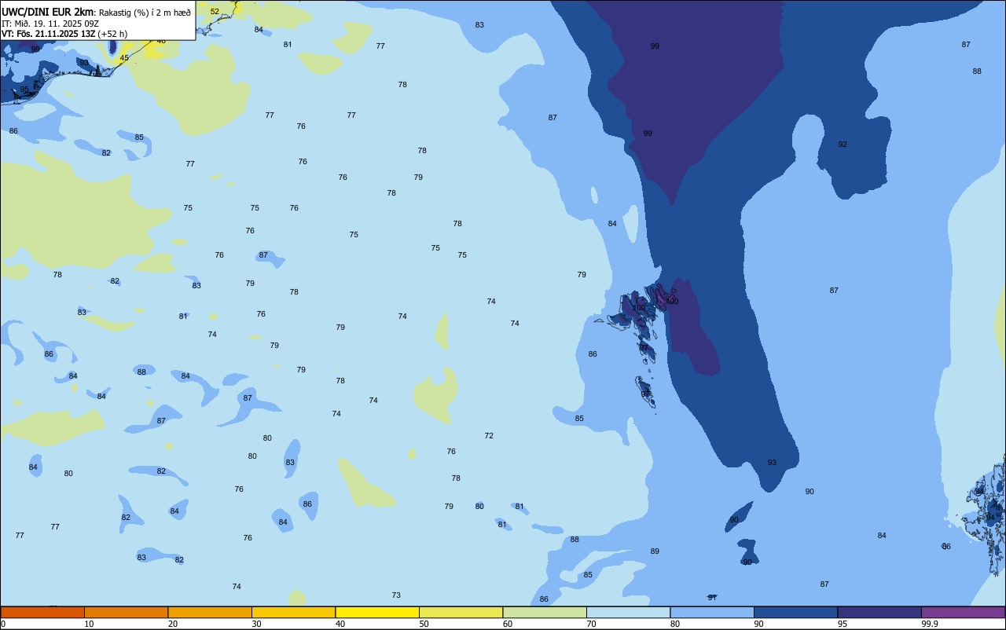Select the bright yellow 40–50 legend swatch
The height and width of the screenshot is (630, 1006).
coord(377,612)
